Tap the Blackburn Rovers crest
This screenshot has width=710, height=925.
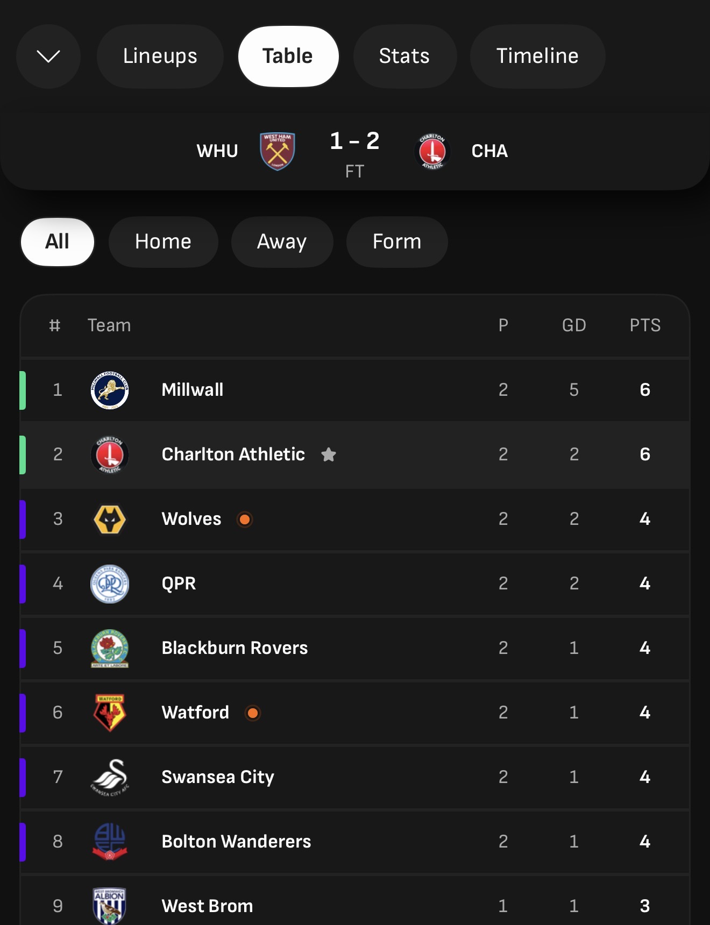(110, 648)
